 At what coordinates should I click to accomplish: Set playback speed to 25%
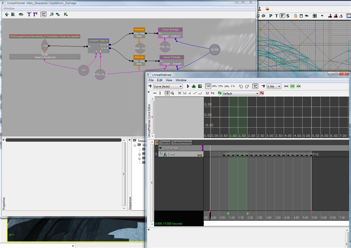[x=221, y=86]
